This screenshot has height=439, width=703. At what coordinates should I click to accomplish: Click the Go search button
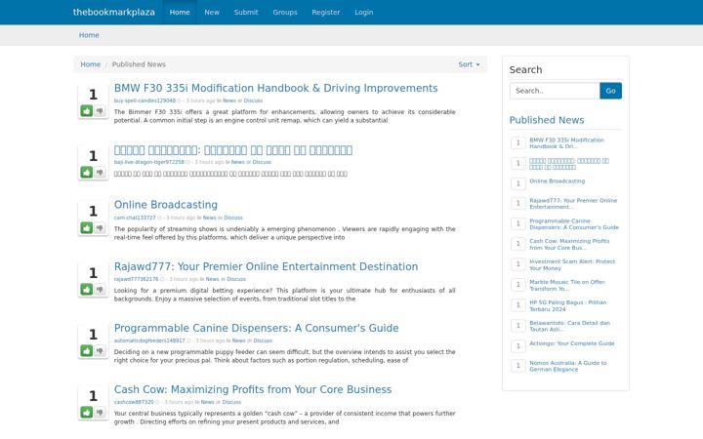click(610, 91)
